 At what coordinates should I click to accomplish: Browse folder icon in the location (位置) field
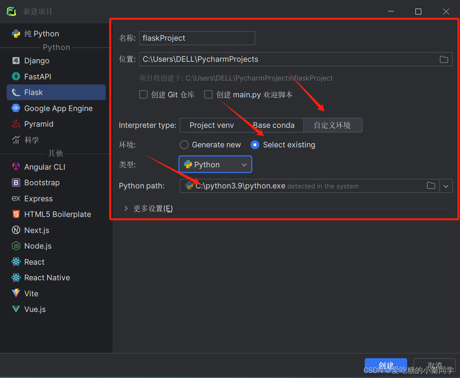[444, 59]
